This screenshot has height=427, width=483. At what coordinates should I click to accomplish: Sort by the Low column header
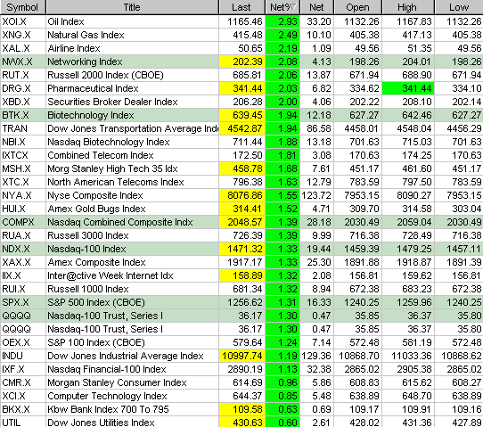coord(459,7)
